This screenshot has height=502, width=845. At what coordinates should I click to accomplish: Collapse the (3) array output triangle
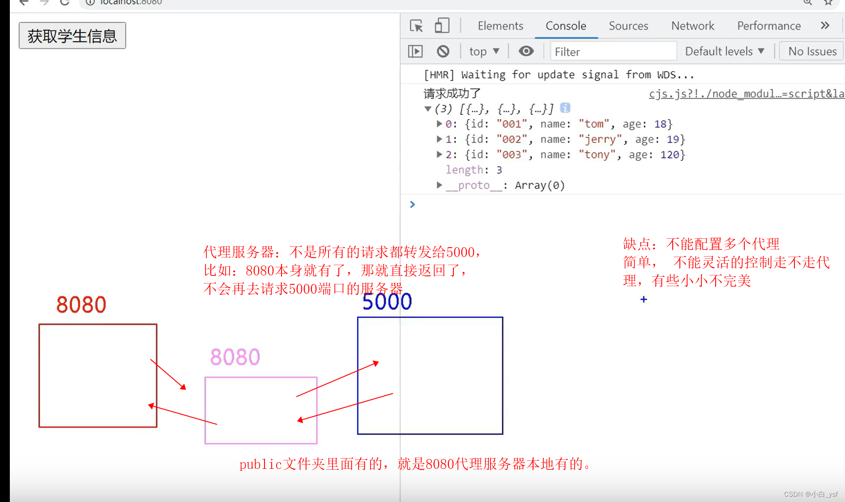point(428,109)
